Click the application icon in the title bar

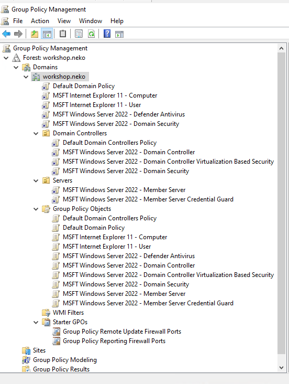coord(5,9)
